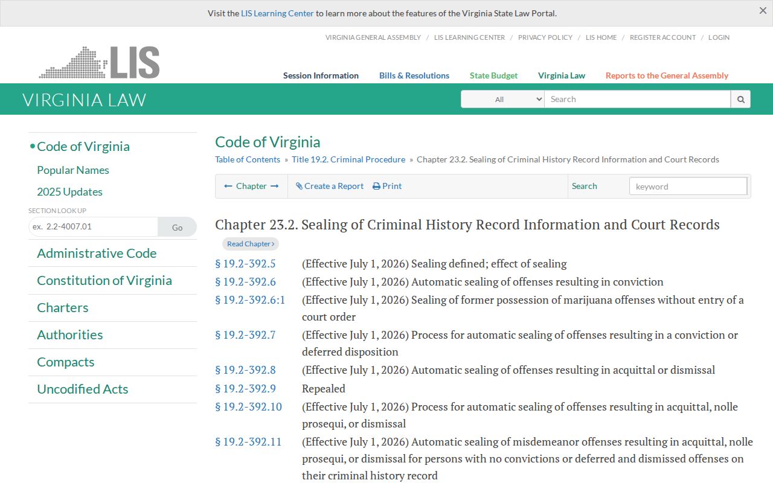Open section § 19.2-392.11

click(248, 442)
